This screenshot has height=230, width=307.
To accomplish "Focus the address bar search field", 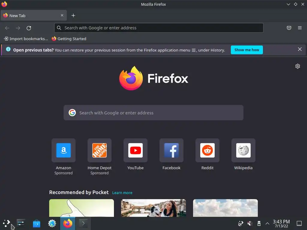I will pos(159,28).
